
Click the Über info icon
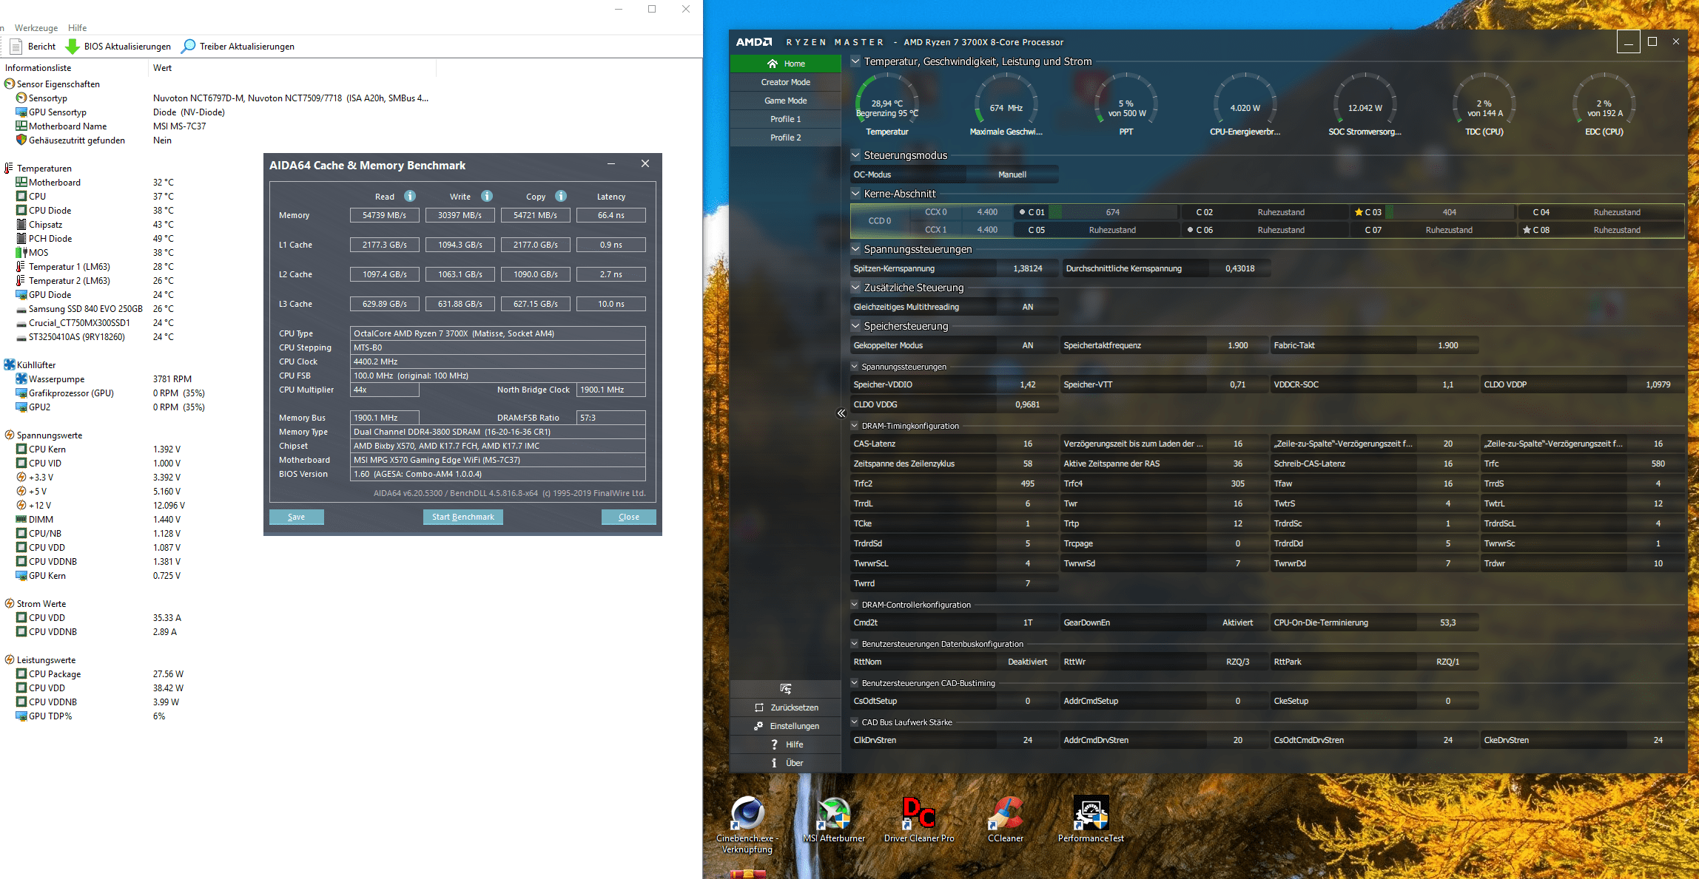(774, 763)
